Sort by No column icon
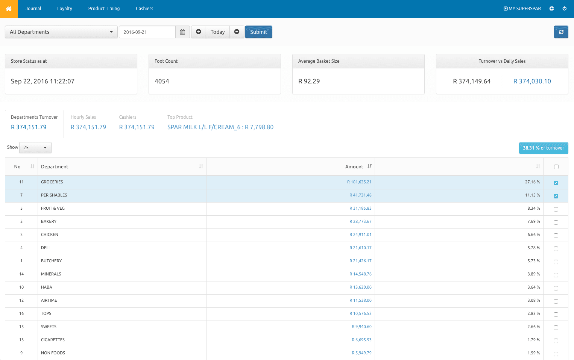 click(33, 166)
